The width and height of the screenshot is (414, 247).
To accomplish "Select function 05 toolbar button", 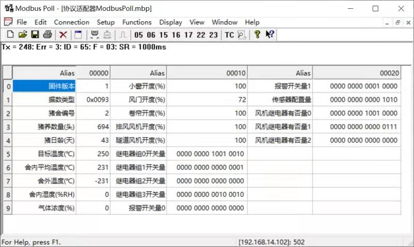I will tap(138, 35).
